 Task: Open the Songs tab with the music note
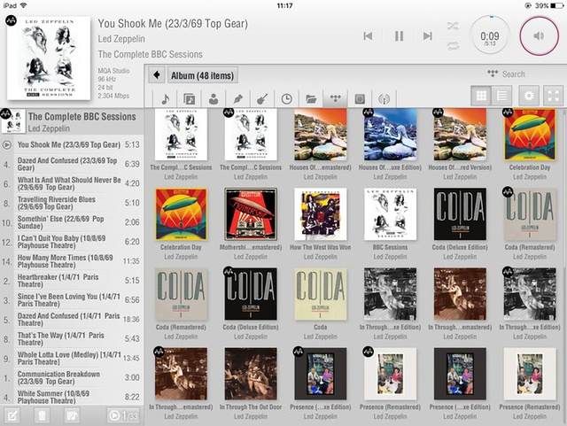165,98
